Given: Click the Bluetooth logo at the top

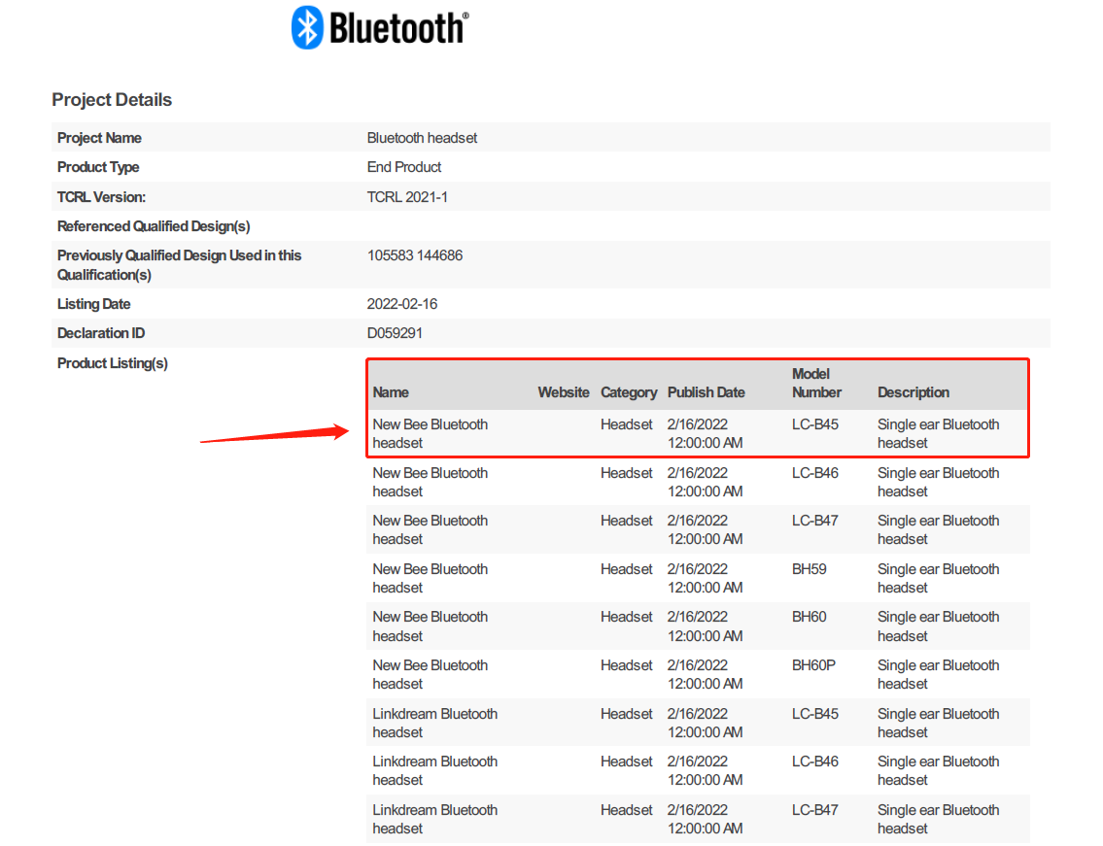Looking at the screenshot, I should pos(380,28).
